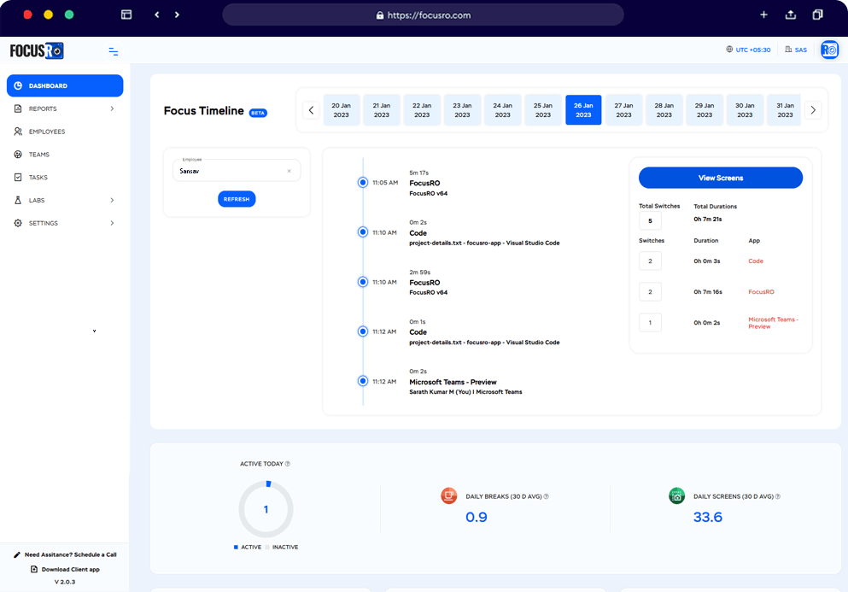
Task: Click the Daily Breaks help icon
Action: [x=547, y=496]
